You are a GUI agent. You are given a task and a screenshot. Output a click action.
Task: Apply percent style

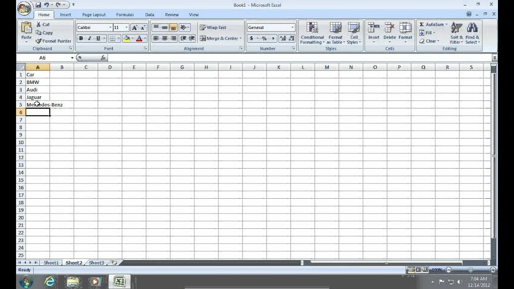tap(264, 39)
